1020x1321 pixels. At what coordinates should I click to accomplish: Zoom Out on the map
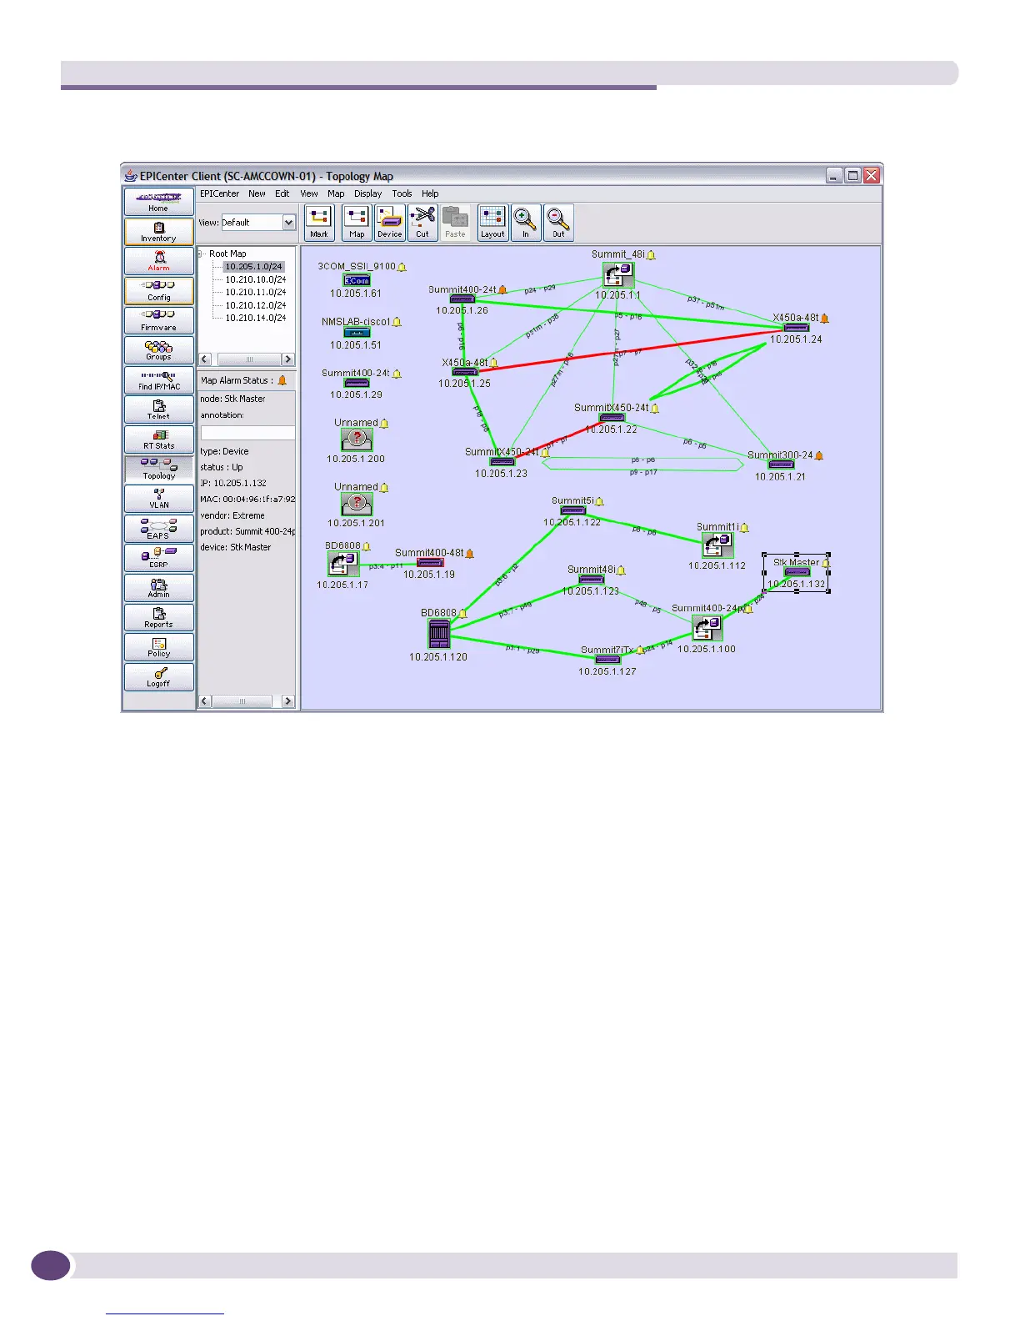[x=558, y=223]
